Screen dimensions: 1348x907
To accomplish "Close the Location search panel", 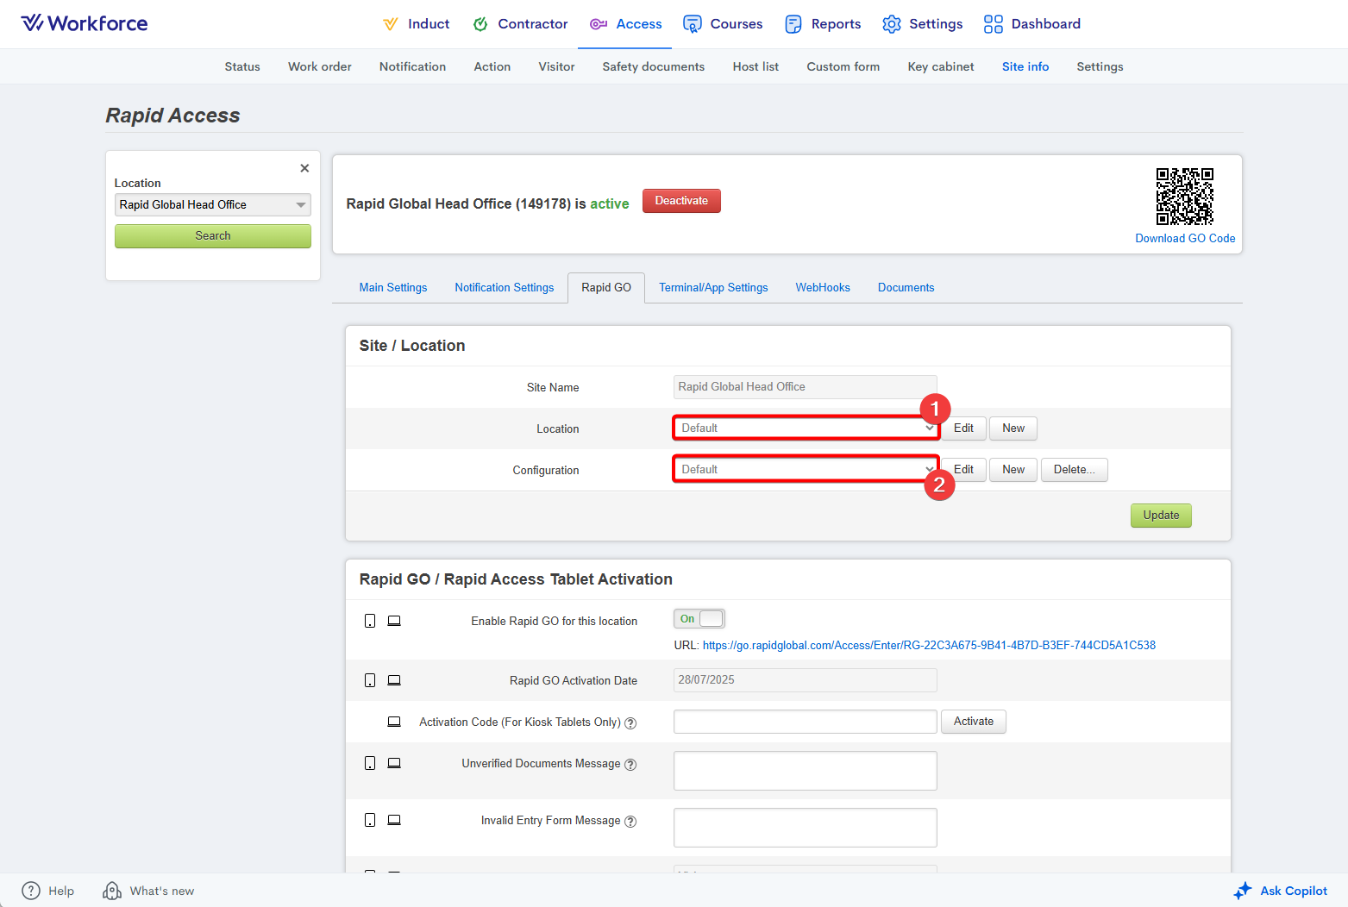I will 304,168.
